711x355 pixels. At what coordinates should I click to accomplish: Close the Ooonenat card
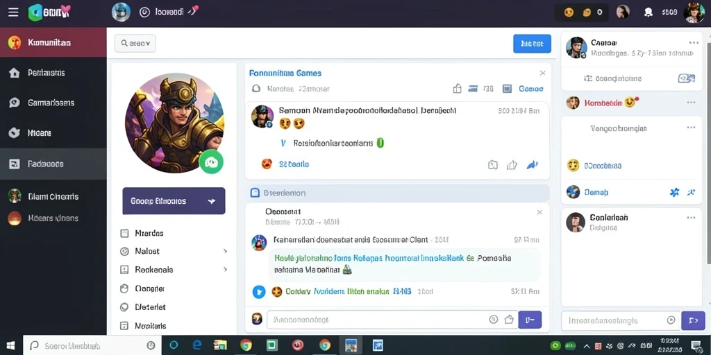pos(539,212)
